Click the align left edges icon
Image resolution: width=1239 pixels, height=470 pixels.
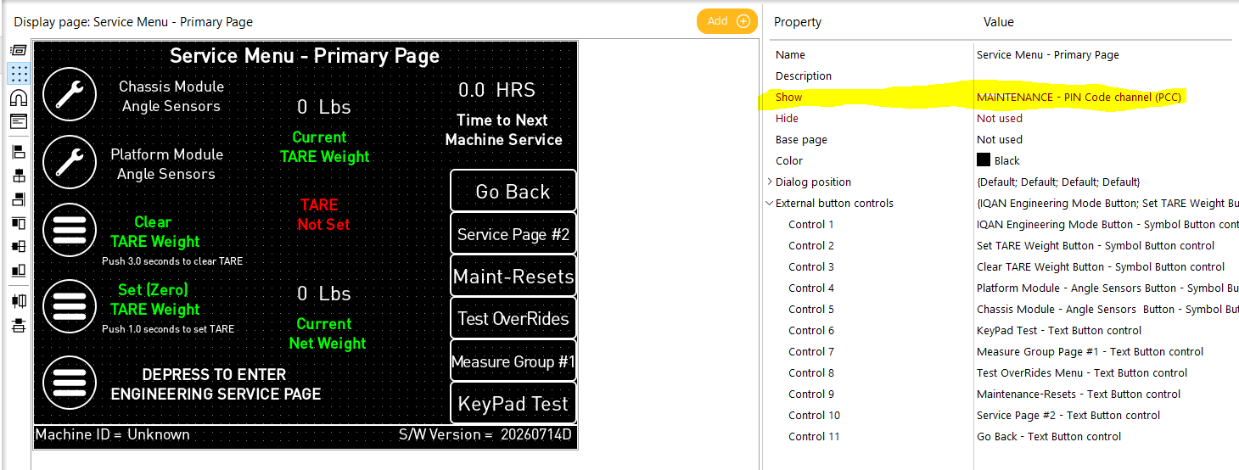coord(18,152)
